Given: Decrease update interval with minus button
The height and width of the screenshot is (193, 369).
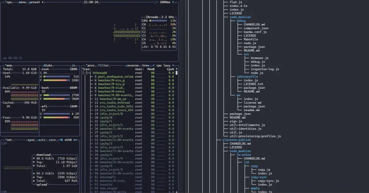Looking at the screenshot, I should [157, 2].
